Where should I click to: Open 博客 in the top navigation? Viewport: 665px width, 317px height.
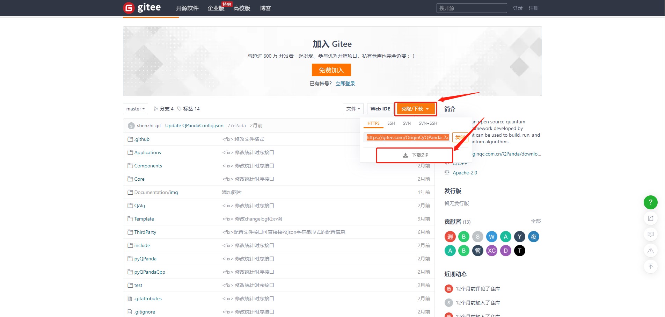265,8
